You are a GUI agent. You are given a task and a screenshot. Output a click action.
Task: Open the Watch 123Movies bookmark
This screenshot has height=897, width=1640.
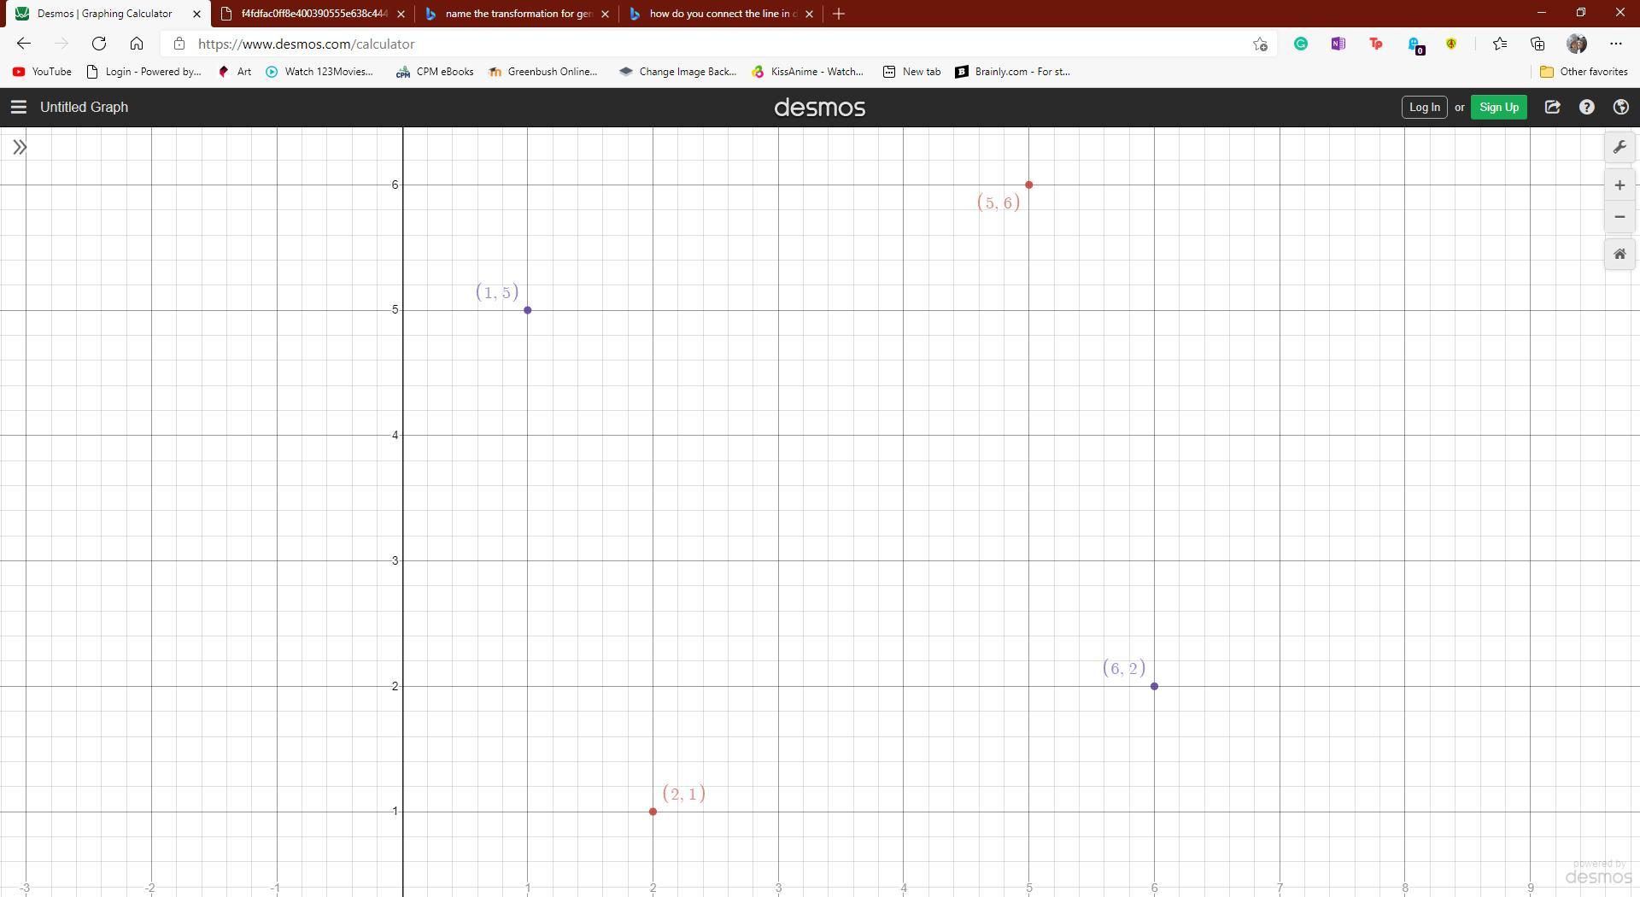[319, 72]
